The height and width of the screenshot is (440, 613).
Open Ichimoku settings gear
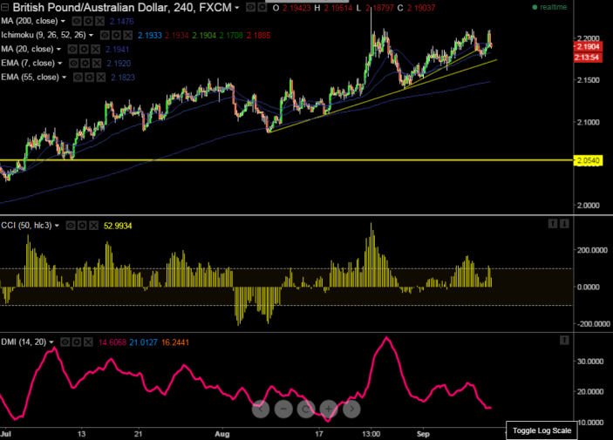pos(117,35)
